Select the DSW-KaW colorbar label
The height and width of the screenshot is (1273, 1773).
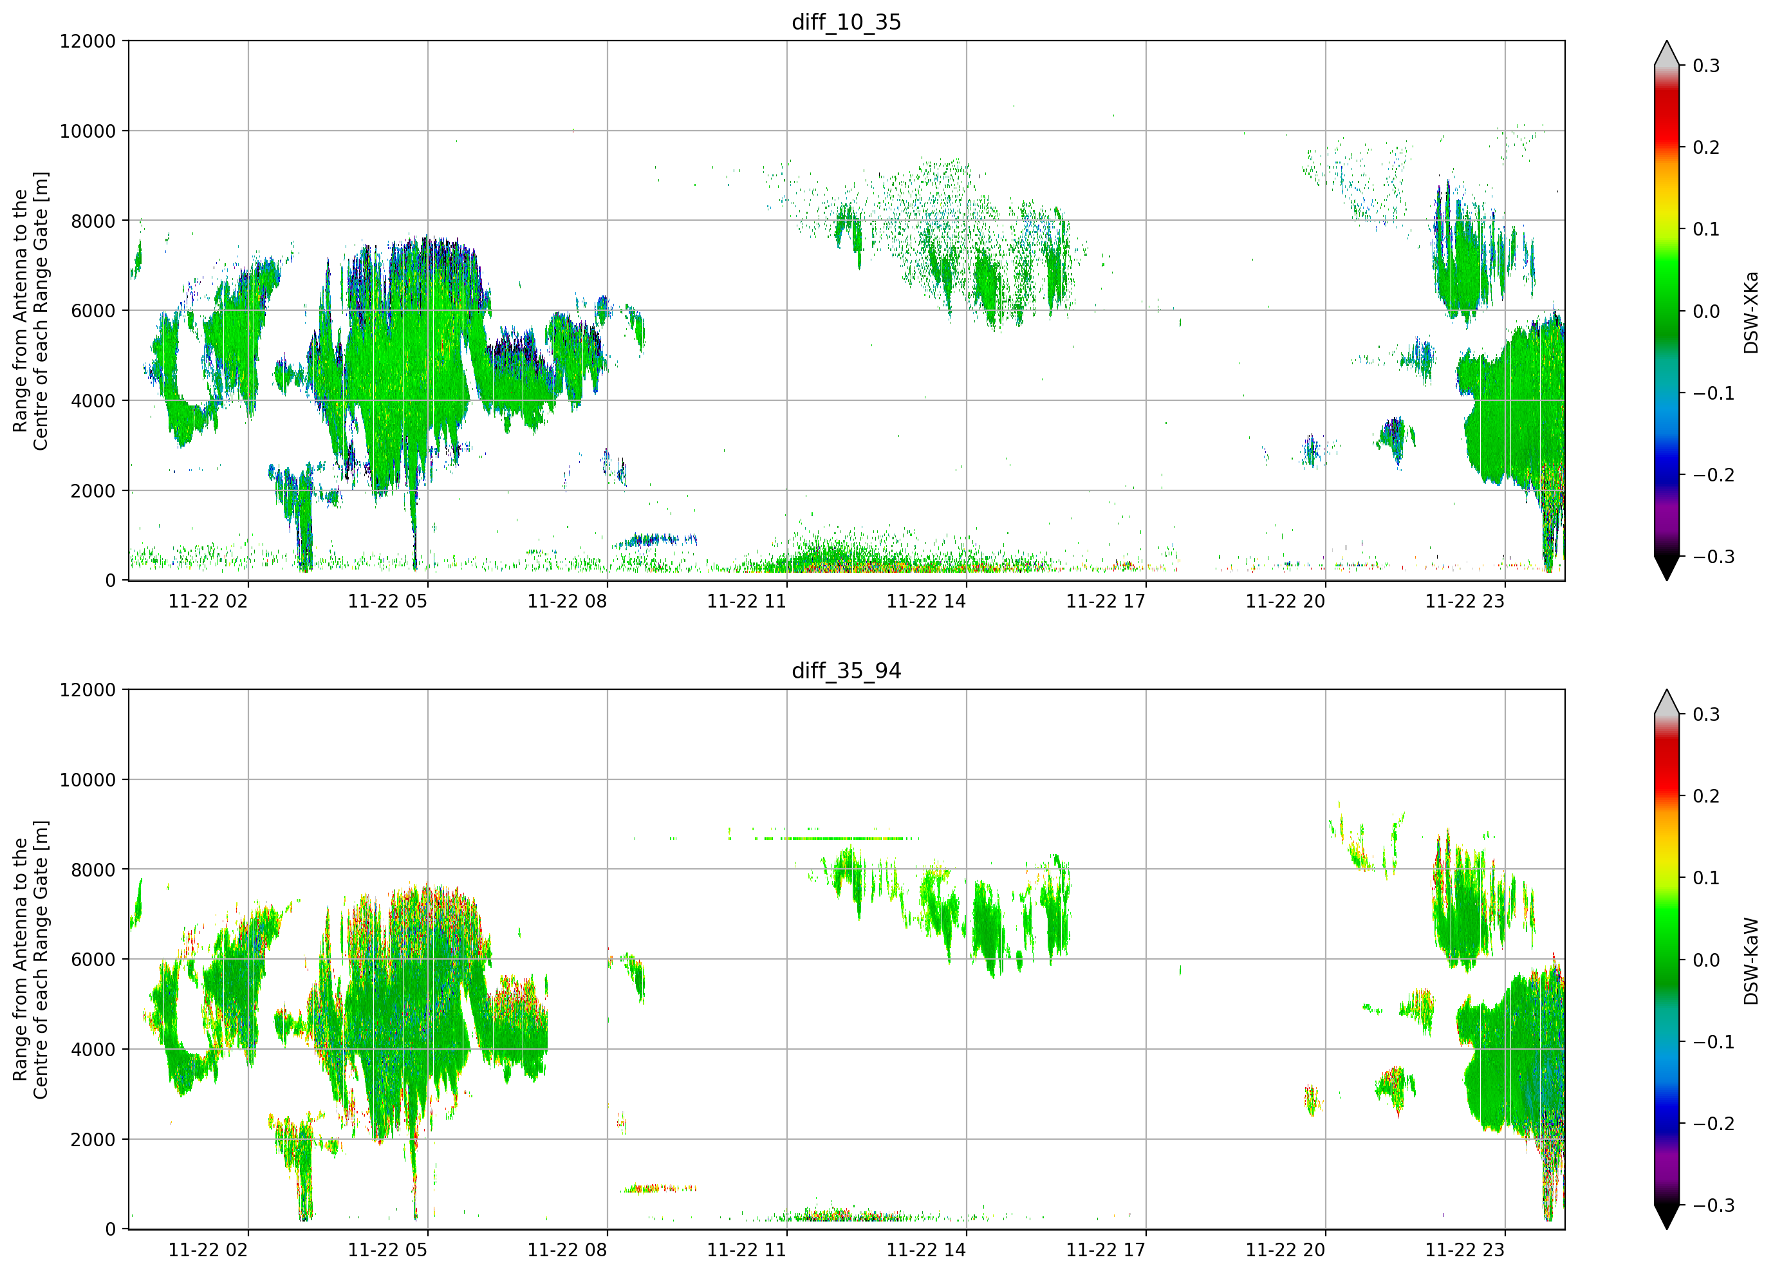pos(1750,961)
